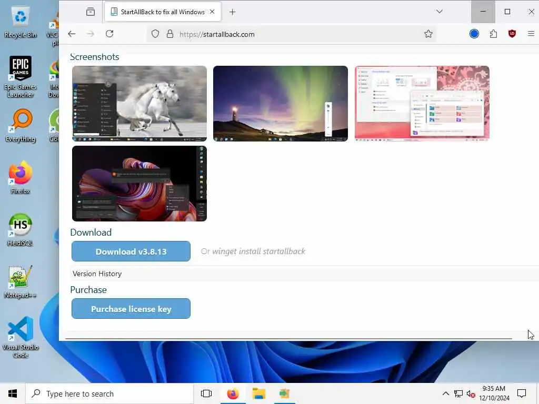539x404 pixels.
Task: Open the Firefox hamburger menu
Action: (531, 34)
